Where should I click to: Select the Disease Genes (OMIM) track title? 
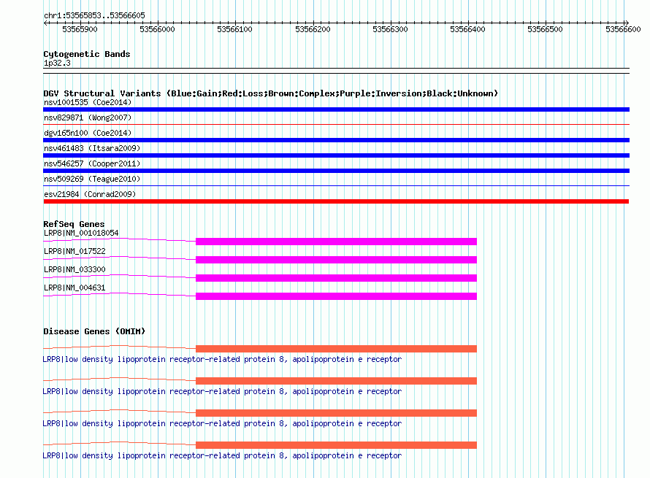94,331
